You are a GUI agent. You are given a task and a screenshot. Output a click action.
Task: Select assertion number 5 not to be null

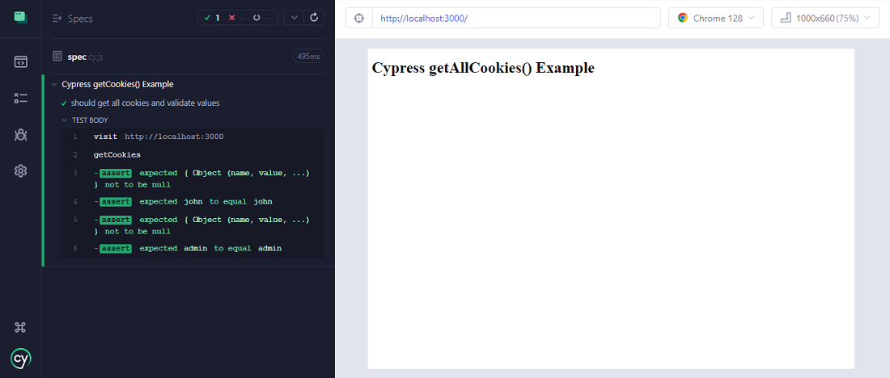click(x=193, y=225)
